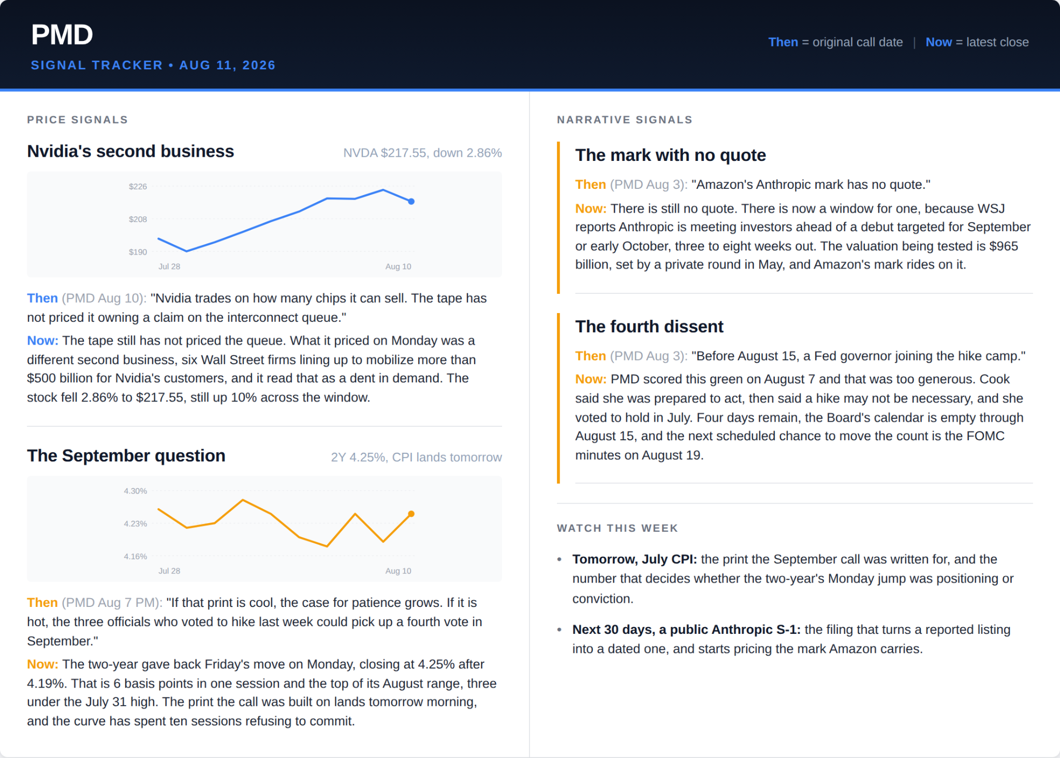Open 'The fourth dissent' heading
The image size is (1060, 758).
(649, 326)
